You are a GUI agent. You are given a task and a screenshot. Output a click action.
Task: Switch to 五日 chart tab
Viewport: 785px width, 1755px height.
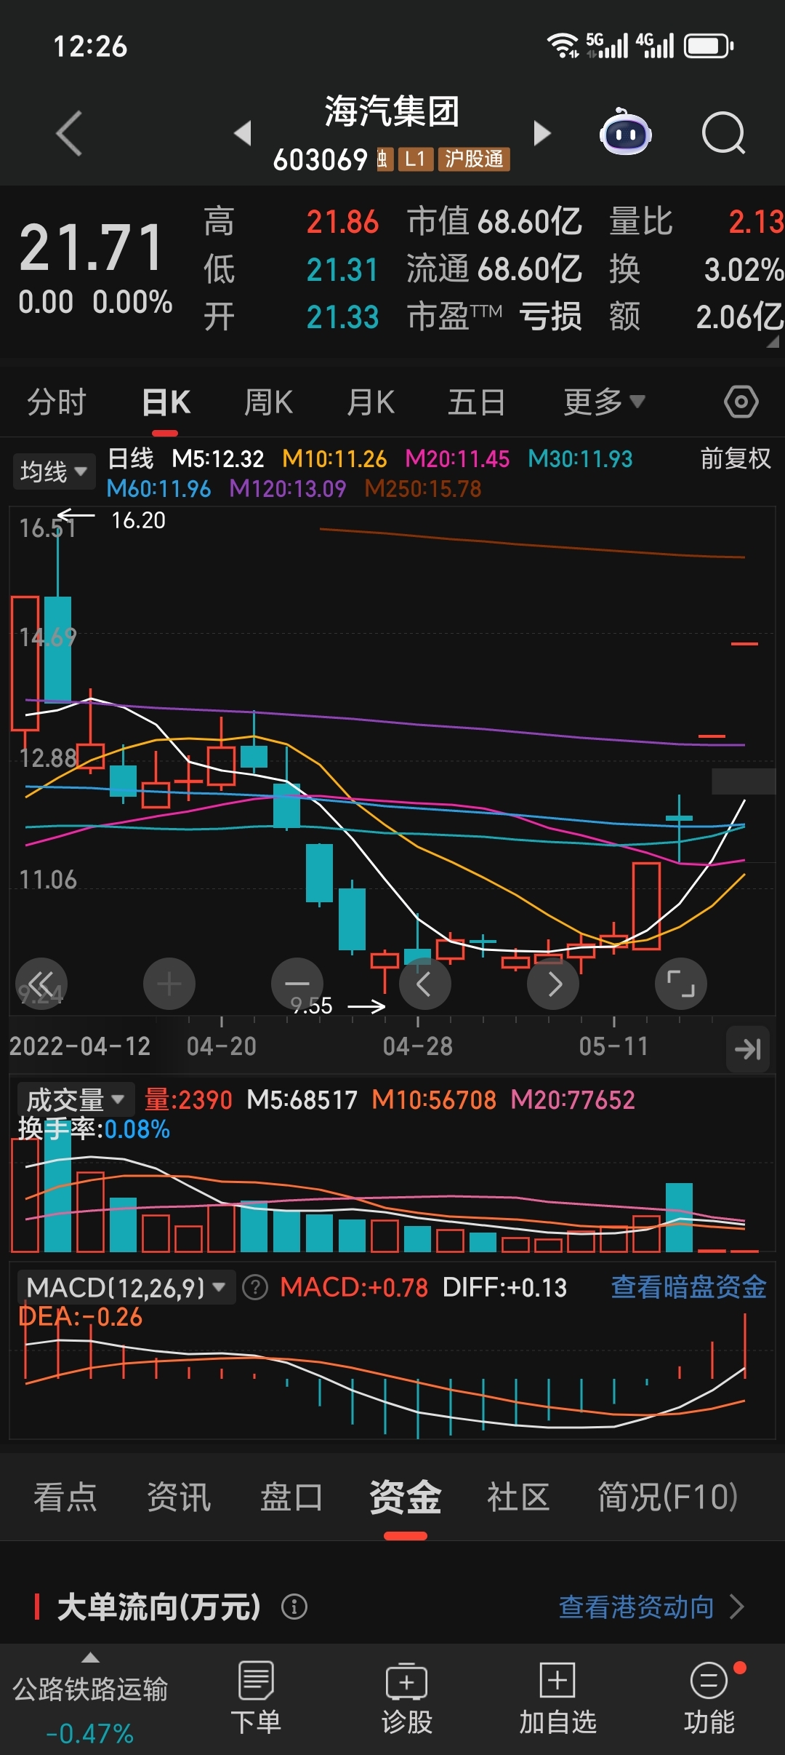(x=476, y=402)
